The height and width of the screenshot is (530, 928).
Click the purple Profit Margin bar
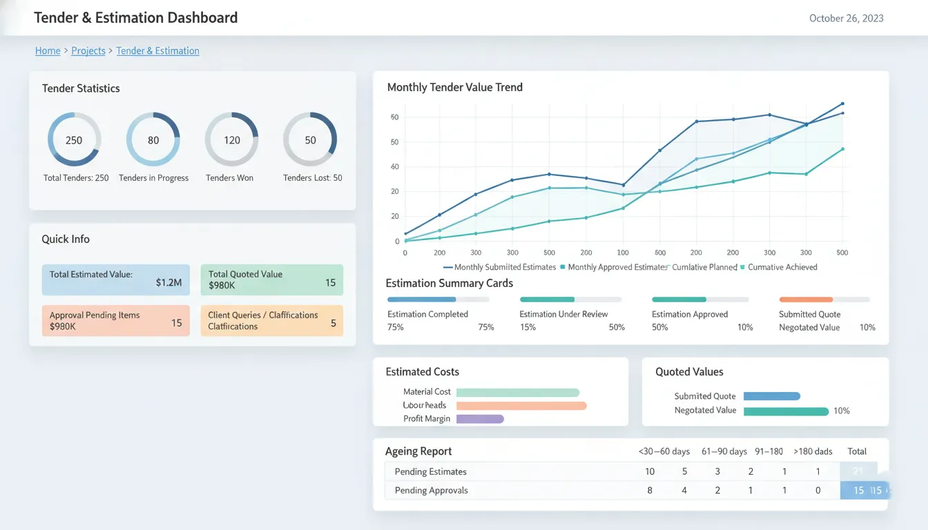coord(480,419)
